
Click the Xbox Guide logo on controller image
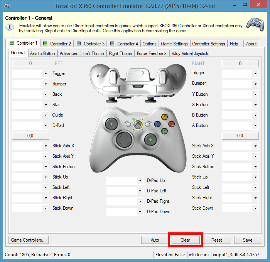tap(138, 124)
